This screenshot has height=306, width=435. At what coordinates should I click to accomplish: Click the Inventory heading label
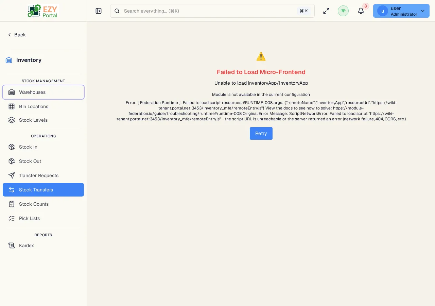pyautogui.click(x=29, y=60)
